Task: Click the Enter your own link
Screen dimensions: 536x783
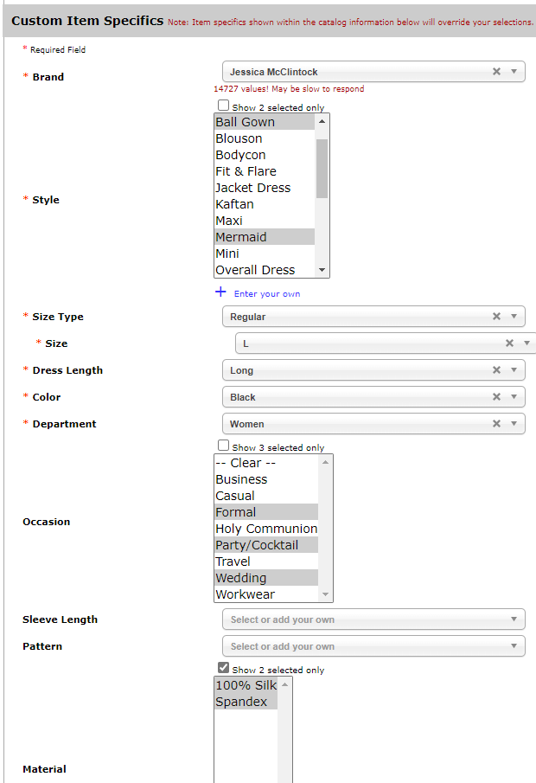Action: pos(267,293)
